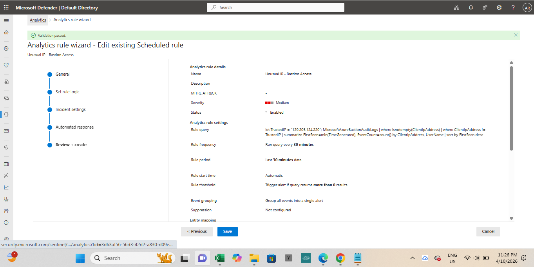534x267 pixels.
Task: Open the organization hierarchy icon in the header
Action: point(457,7)
